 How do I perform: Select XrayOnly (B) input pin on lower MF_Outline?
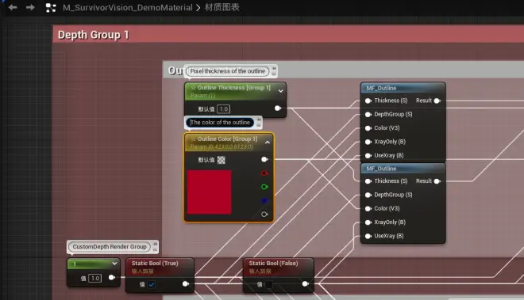pos(368,222)
